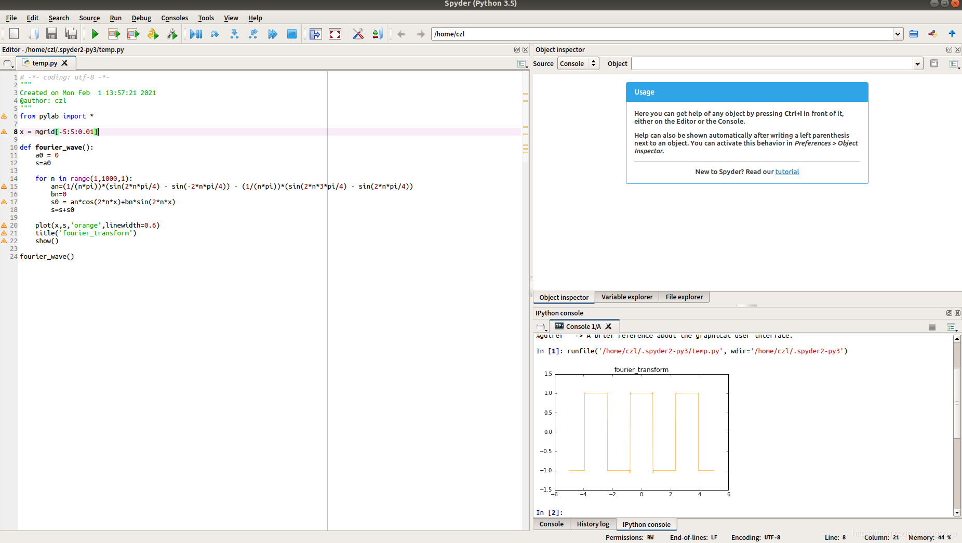This screenshot has width=962, height=543.
Task: Expand the Object field dropdown arrow
Action: (918, 63)
